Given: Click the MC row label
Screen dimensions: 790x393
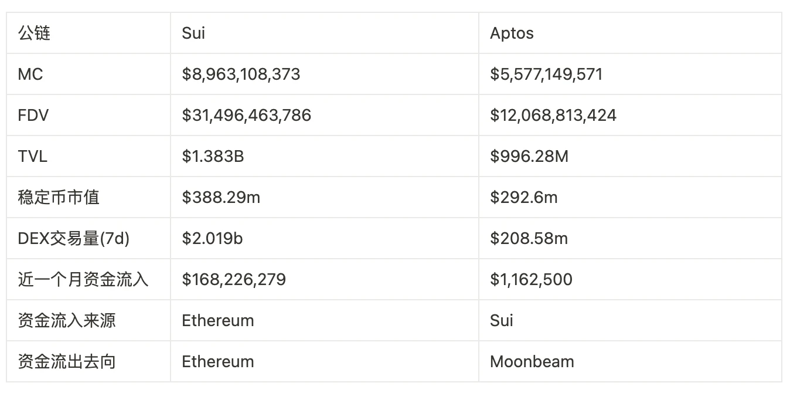Looking at the screenshot, I should (x=30, y=74).
